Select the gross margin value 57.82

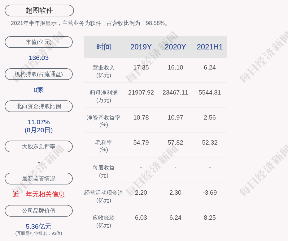point(175,142)
